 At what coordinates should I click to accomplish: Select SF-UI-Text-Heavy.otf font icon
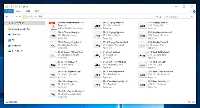(53, 65)
